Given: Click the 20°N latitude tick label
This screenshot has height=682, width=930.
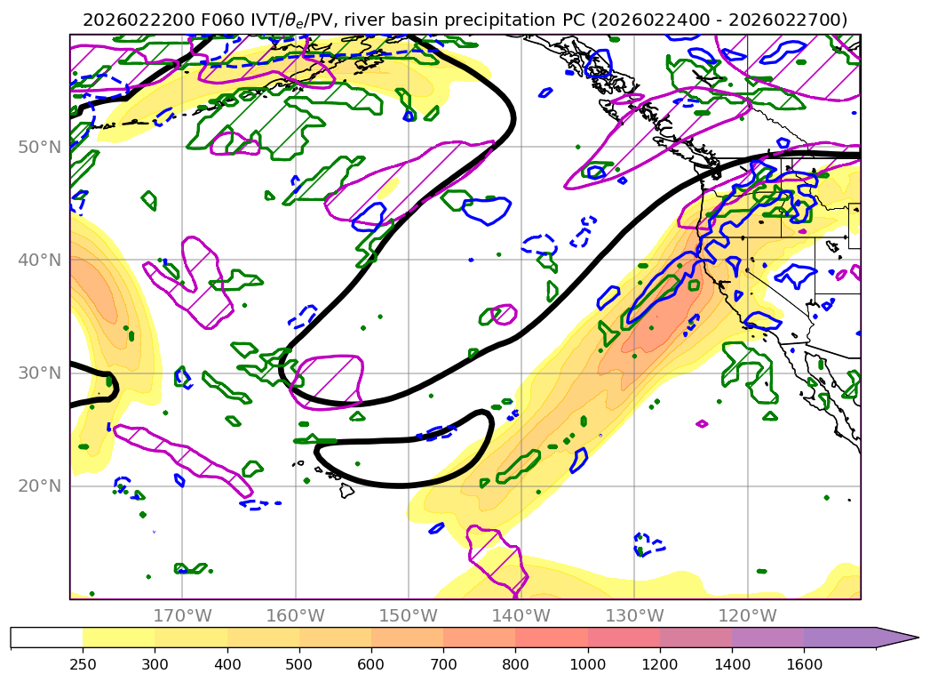Looking at the screenshot, I should coord(42,485).
